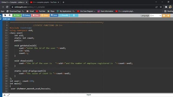Open the C++ complete playlist bookmark
This screenshot has height=97, width=173.
click(125, 11)
